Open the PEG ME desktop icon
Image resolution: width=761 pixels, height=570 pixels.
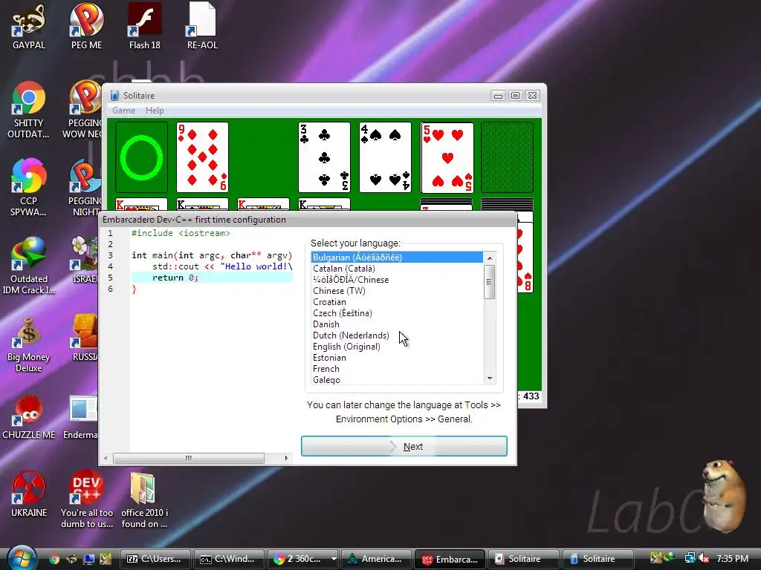tap(86, 27)
